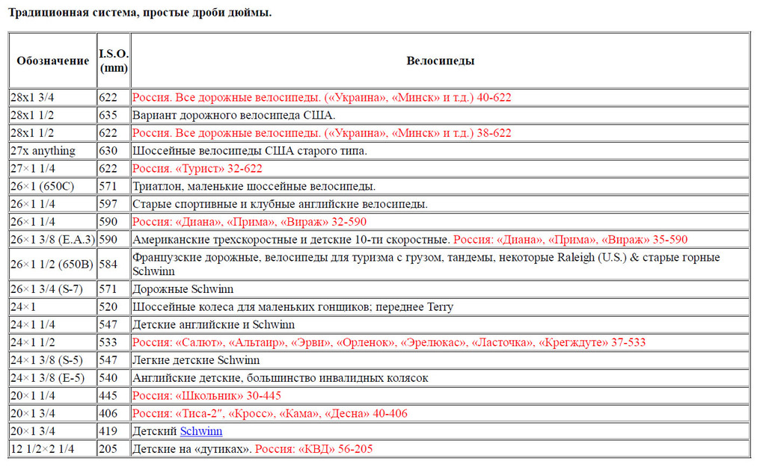This screenshot has height=470, width=766.
Task: Select the «26×1 (650C)» designation cell
Action: [x=44, y=187]
